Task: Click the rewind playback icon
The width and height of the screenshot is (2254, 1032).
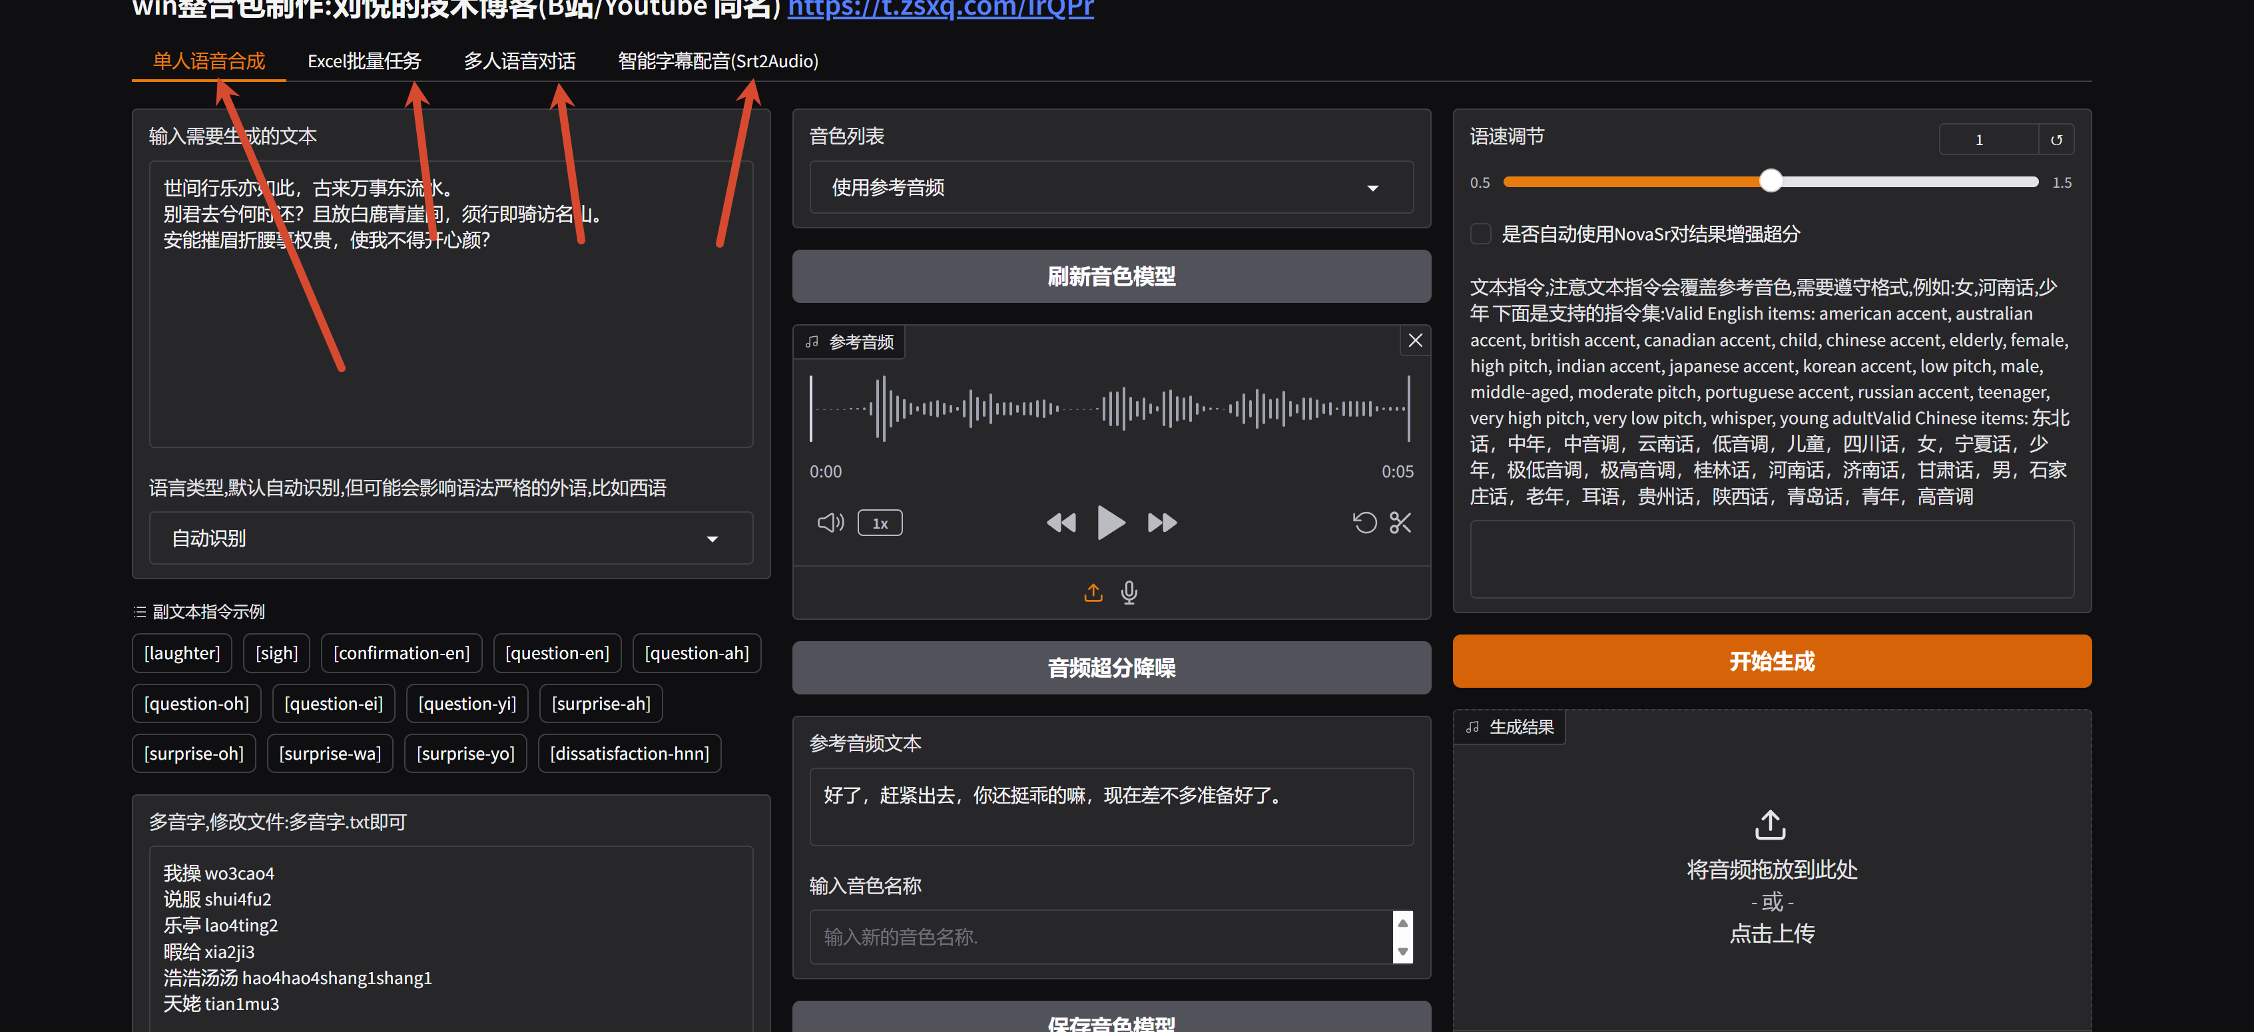Action: point(1061,522)
